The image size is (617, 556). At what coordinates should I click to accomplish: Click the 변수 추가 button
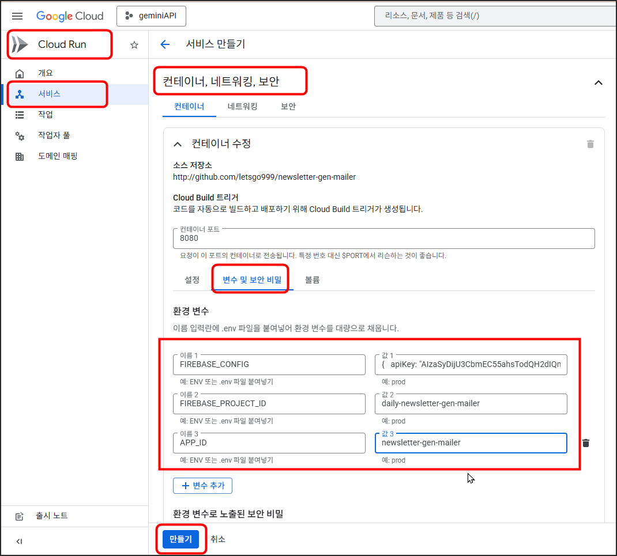coord(202,486)
